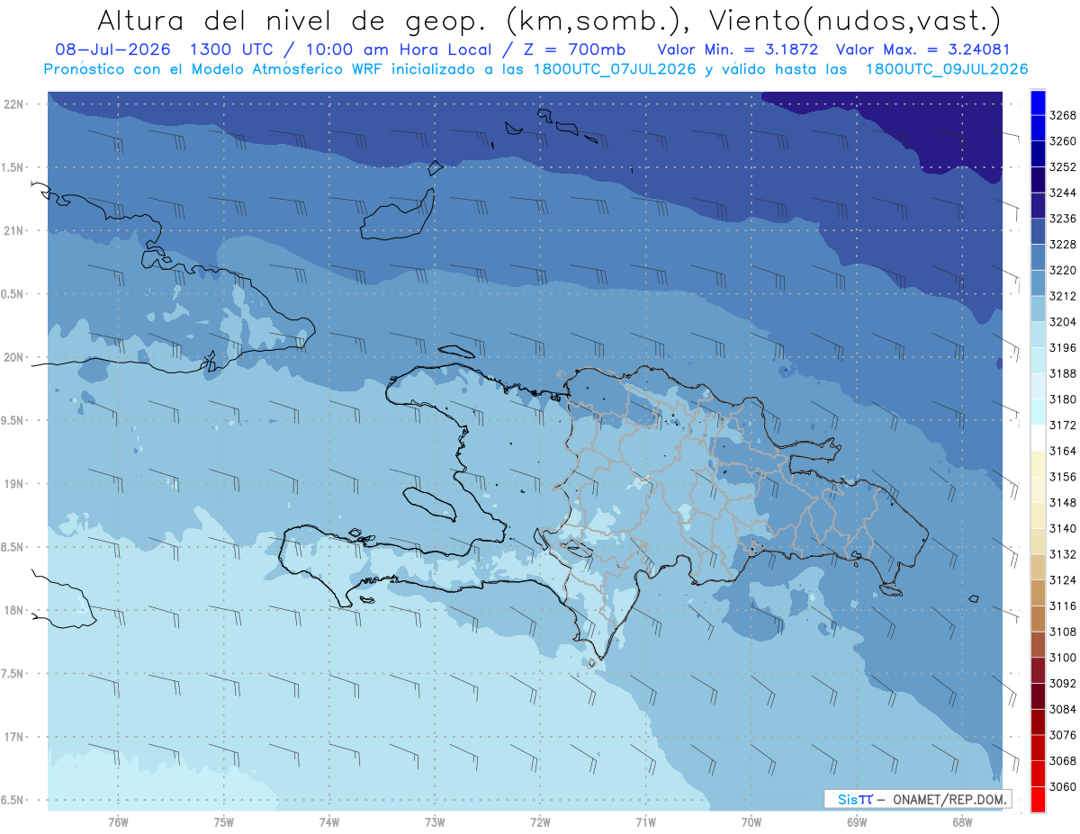1080x834 pixels.
Task: Click the colorbar label 3156
Action: click(x=1063, y=477)
